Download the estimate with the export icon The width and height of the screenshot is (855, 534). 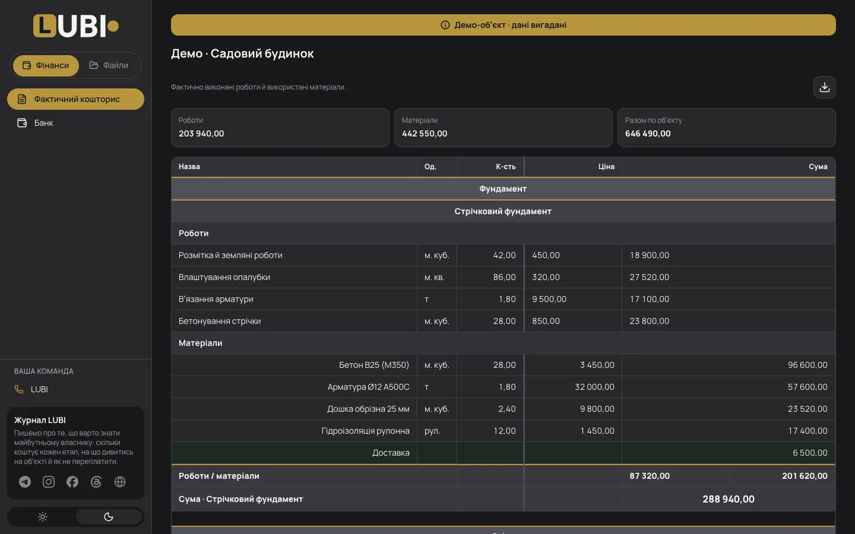point(824,87)
